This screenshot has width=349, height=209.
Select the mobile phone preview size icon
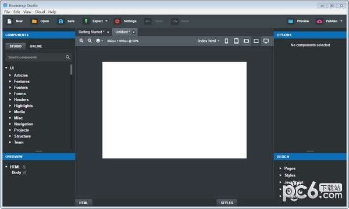tap(226, 41)
